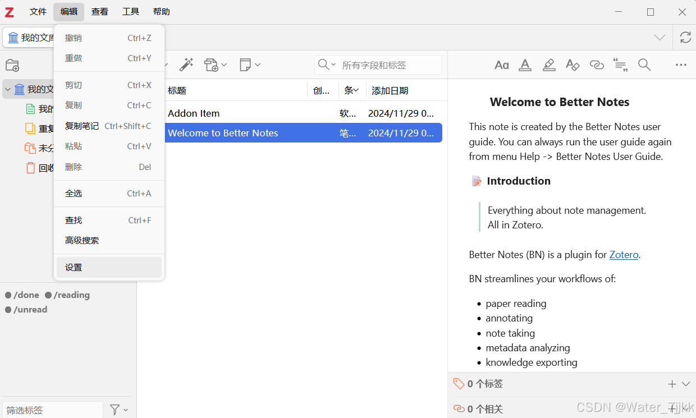Click the text color underlined A icon
The image size is (696, 418).
click(525, 65)
